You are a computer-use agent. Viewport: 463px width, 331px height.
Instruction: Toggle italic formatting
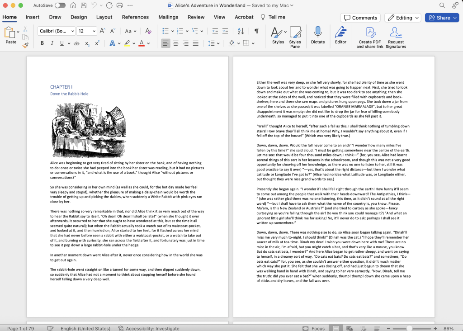click(x=52, y=43)
